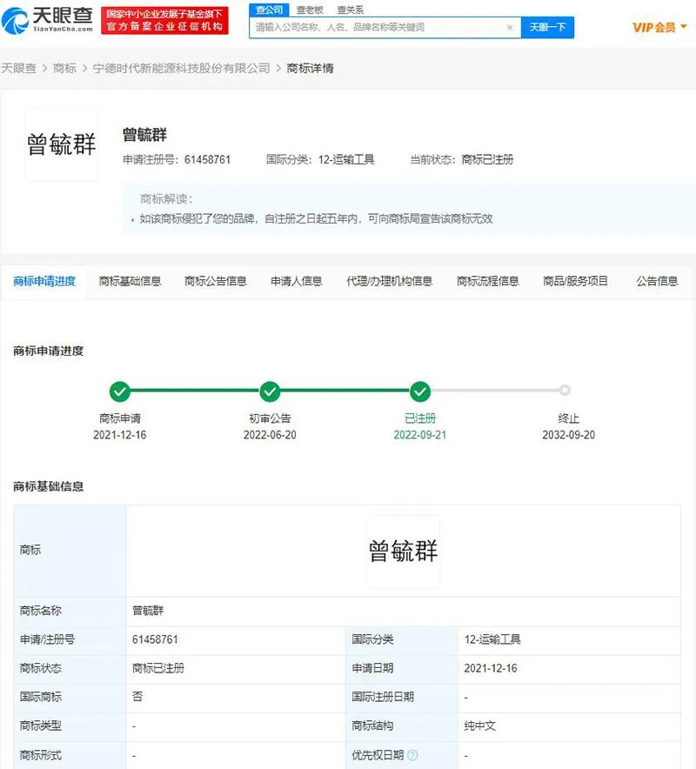Open the 申请人信息 tab

tap(294, 280)
